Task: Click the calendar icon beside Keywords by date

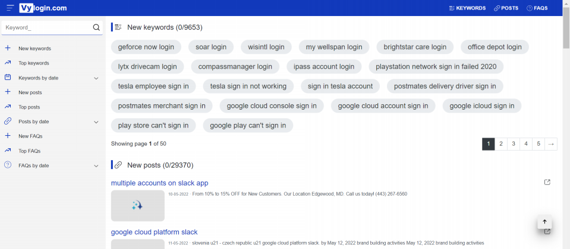Action: coord(8,78)
